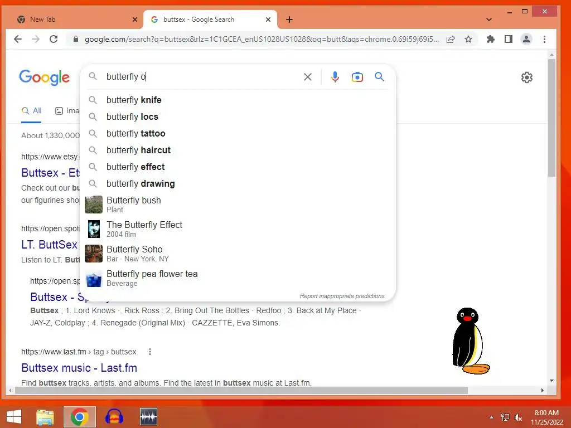Go back to the previous page
This screenshot has width=571, height=428.
17,39
